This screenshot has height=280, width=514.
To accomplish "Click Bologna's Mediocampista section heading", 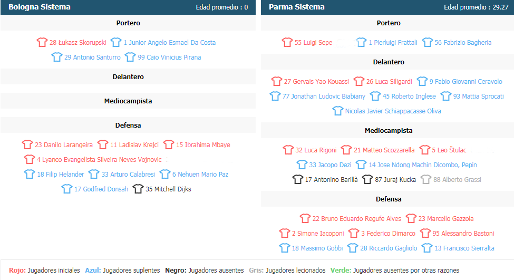I will (128, 101).
